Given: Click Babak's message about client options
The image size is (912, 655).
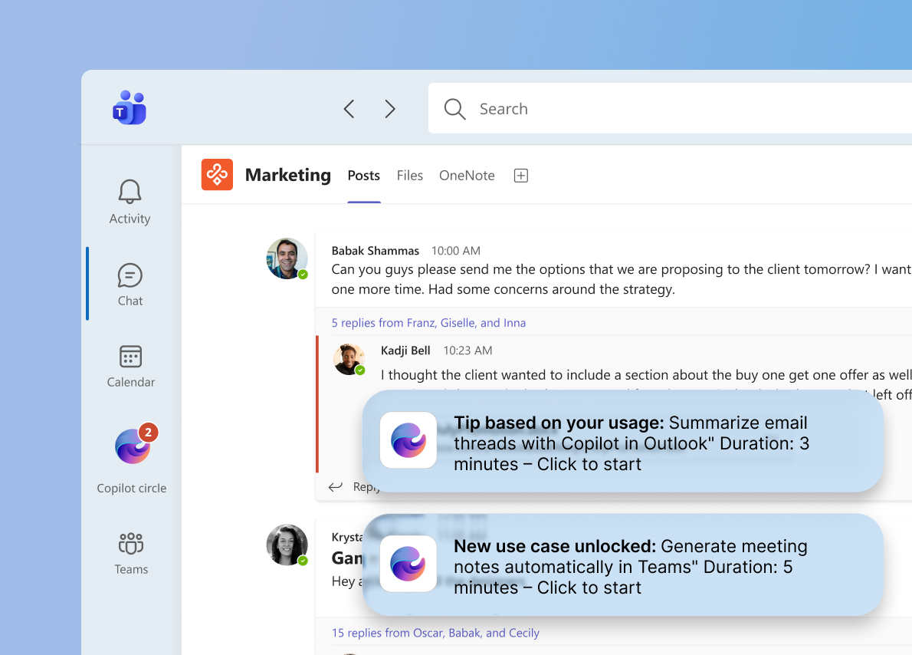Looking at the screenshot, I should 622,279.
